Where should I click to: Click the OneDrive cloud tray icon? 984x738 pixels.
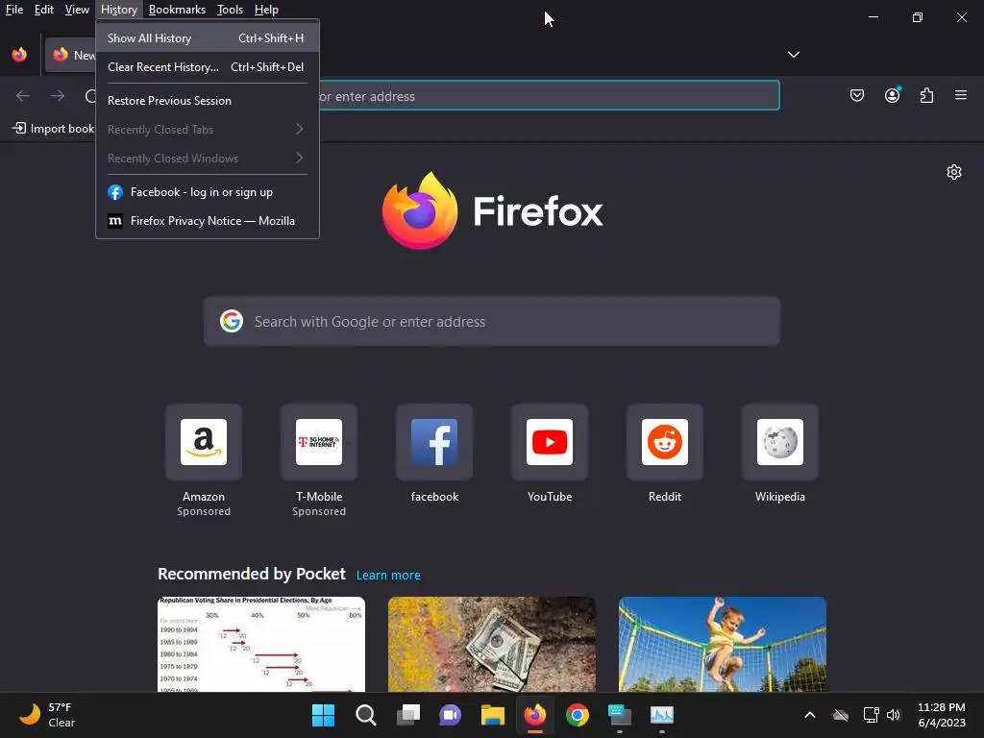[841, 715]
